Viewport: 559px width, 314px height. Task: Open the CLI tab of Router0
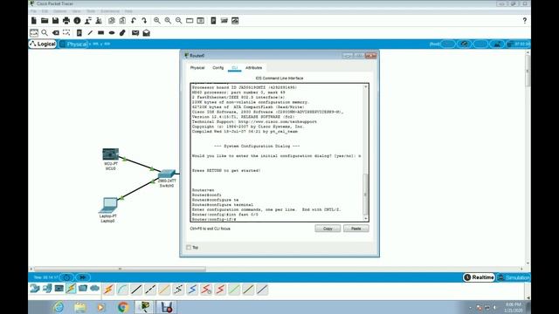click(x=235, y=68)
